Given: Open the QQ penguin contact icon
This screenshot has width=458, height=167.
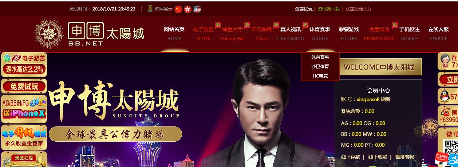Looking at the screenshot, I should [x=444, y=96].
